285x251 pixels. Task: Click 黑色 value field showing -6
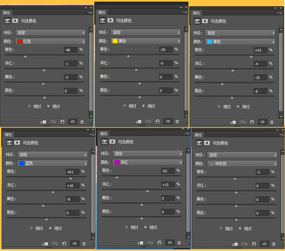tap(261, 91)
